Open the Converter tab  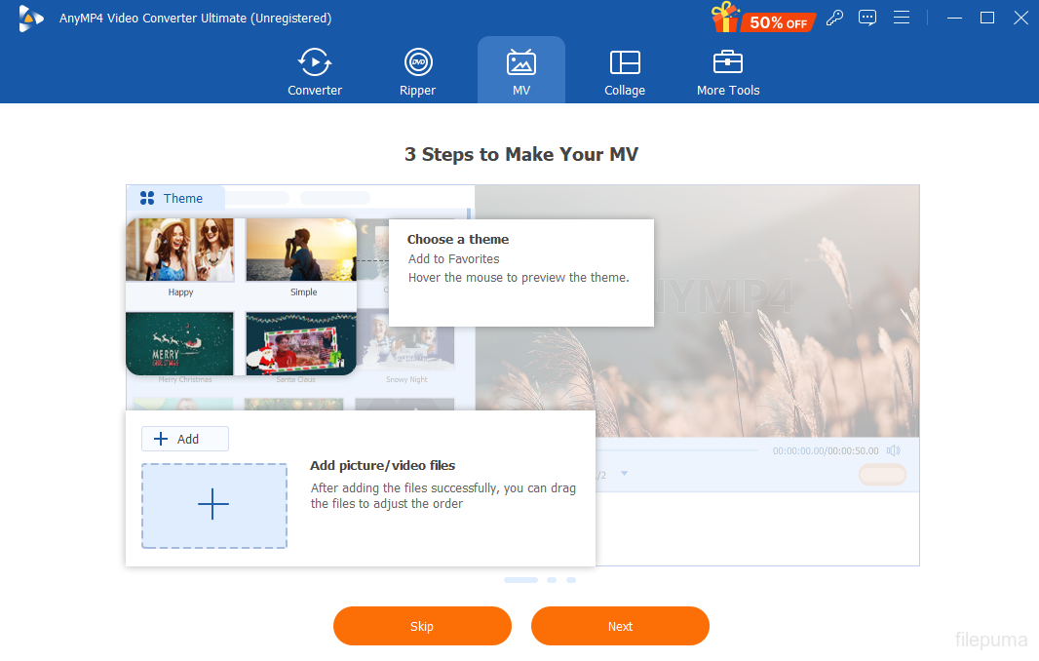(315, 71)
